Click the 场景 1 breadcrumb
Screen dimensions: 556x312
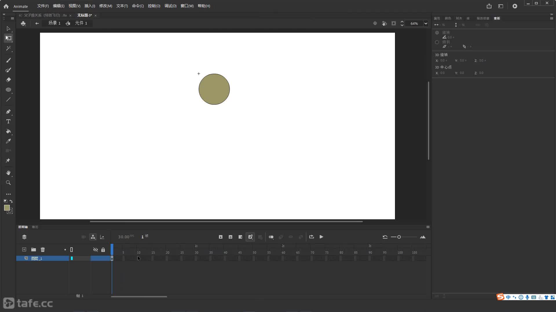pos(54,23)
